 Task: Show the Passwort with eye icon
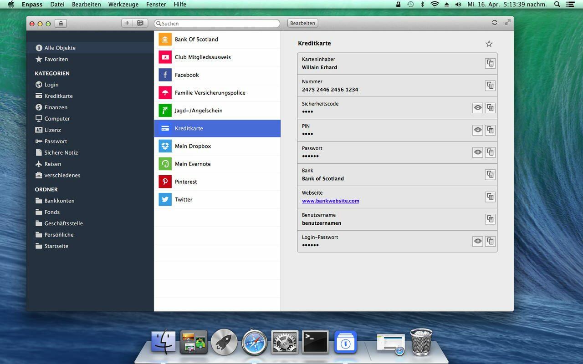click(x=478, y=152)
